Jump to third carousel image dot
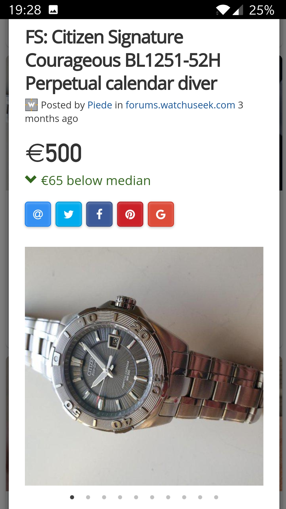Screen dimensions: 286x509 [104, 497]
